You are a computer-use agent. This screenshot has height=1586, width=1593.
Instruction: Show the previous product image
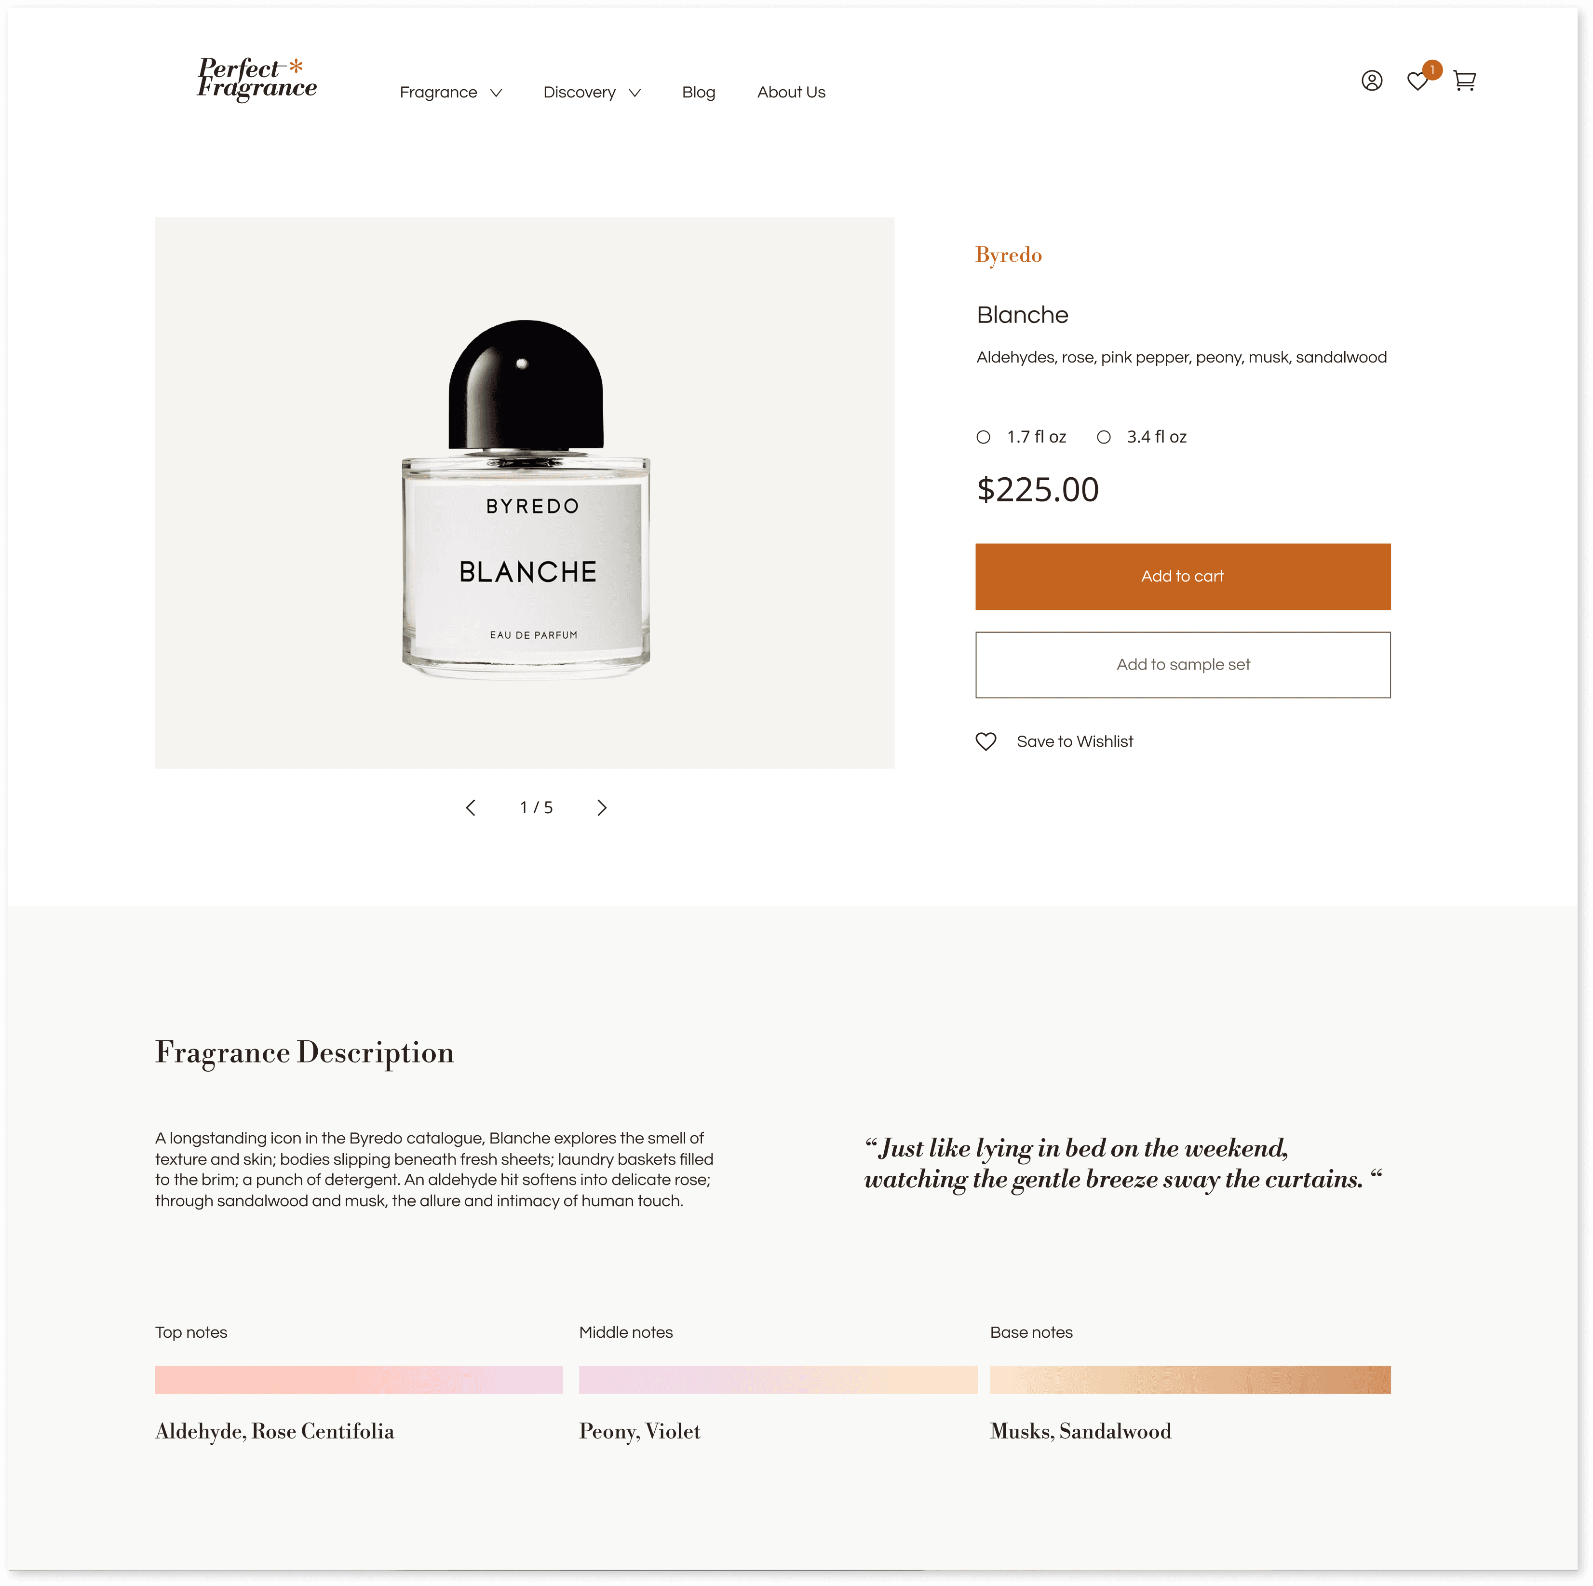[470, 808]
